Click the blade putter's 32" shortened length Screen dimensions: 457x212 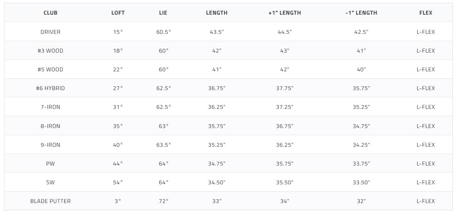pos(362,201)
